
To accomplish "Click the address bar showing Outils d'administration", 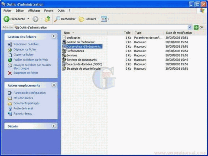I will click(101, 27).
